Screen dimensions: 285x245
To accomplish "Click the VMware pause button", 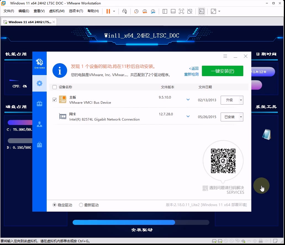I will [x=108, y=11].
